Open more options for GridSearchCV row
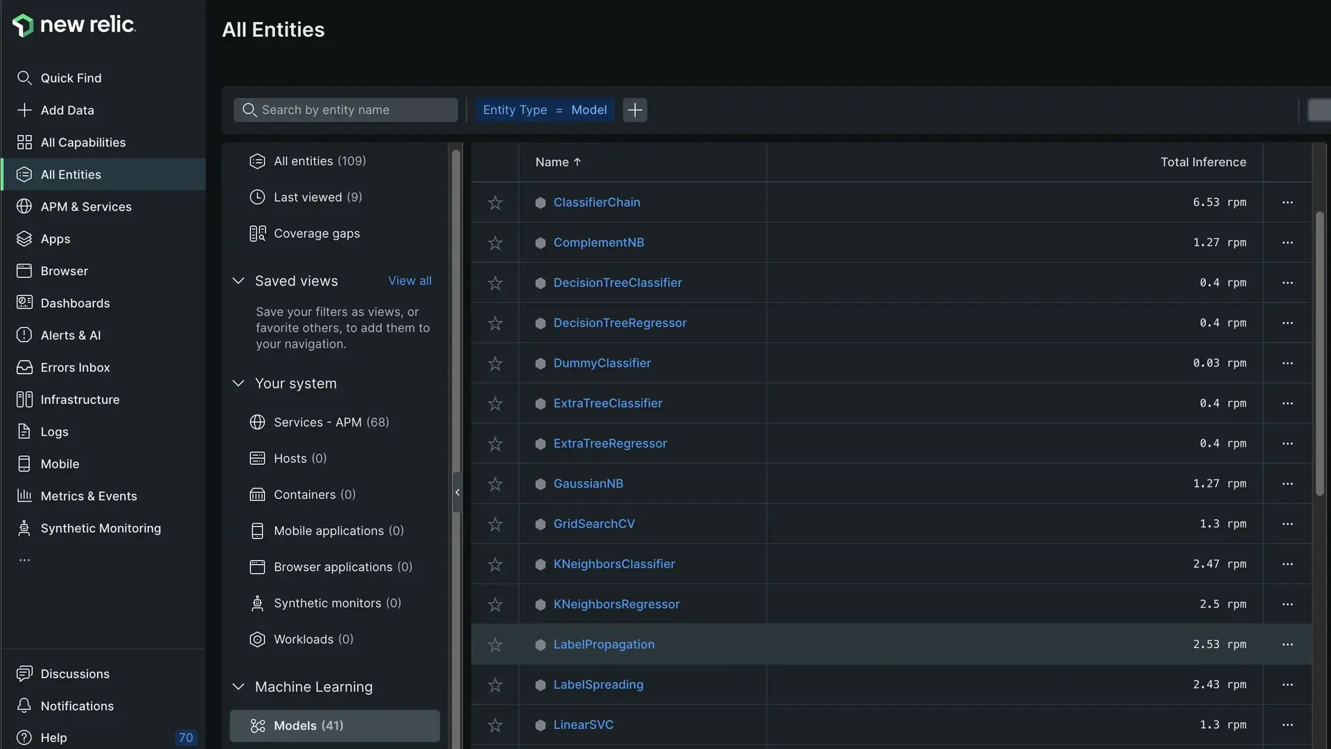1331x749 pixels. (x=1287, y=525)
